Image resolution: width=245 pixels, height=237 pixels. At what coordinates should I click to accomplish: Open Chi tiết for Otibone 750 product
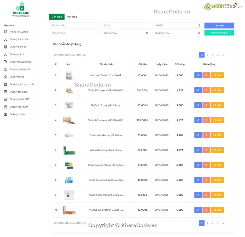[x=217, y=75]
